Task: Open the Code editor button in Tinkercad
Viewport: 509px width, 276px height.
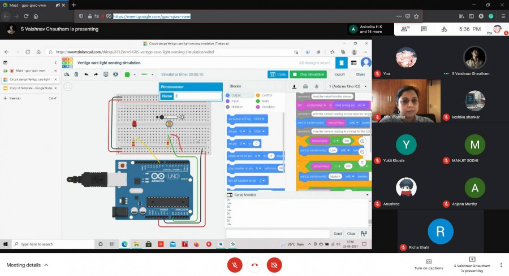Action: pos(278,74)
